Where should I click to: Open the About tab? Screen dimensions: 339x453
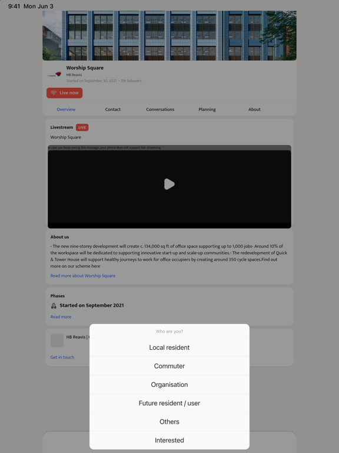pos(254,110)
